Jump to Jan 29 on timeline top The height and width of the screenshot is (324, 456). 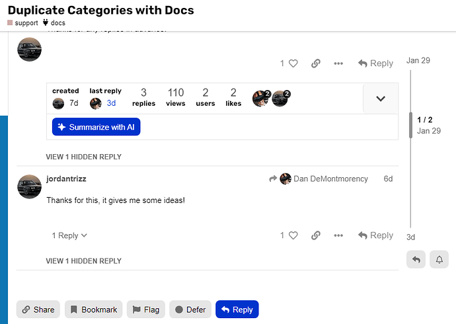click(418, 60)
